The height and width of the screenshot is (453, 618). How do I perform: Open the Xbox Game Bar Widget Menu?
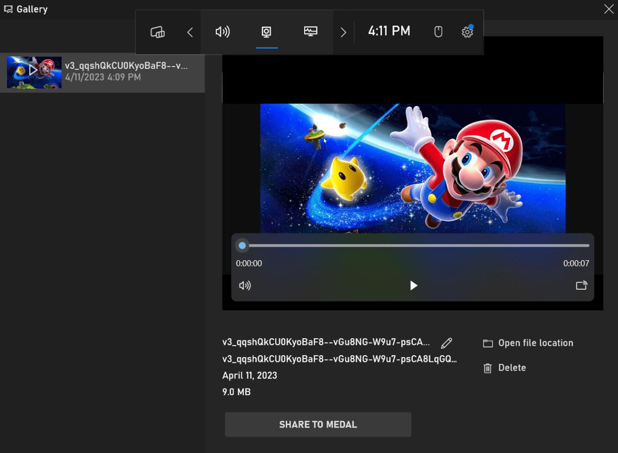(157, 32)
